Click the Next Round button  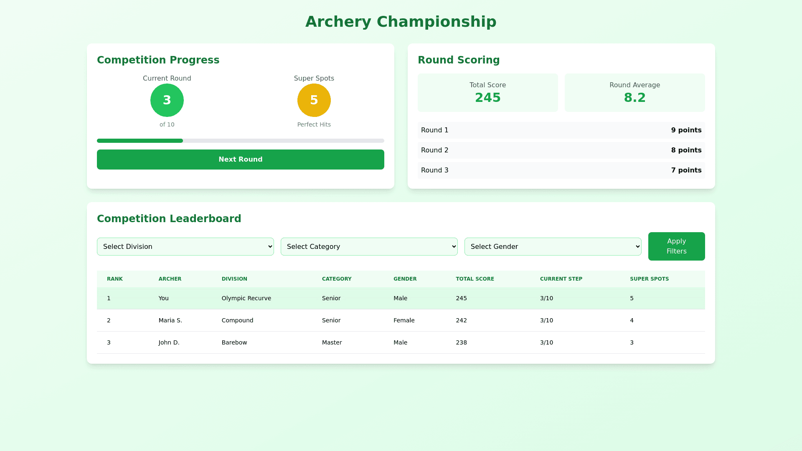[x=240, y=160]
